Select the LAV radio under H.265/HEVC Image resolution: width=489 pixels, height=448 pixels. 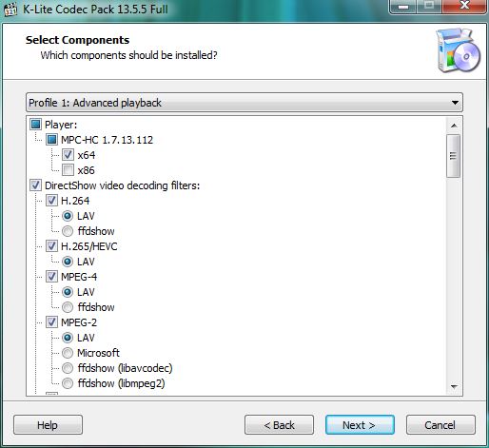point(68,262)
